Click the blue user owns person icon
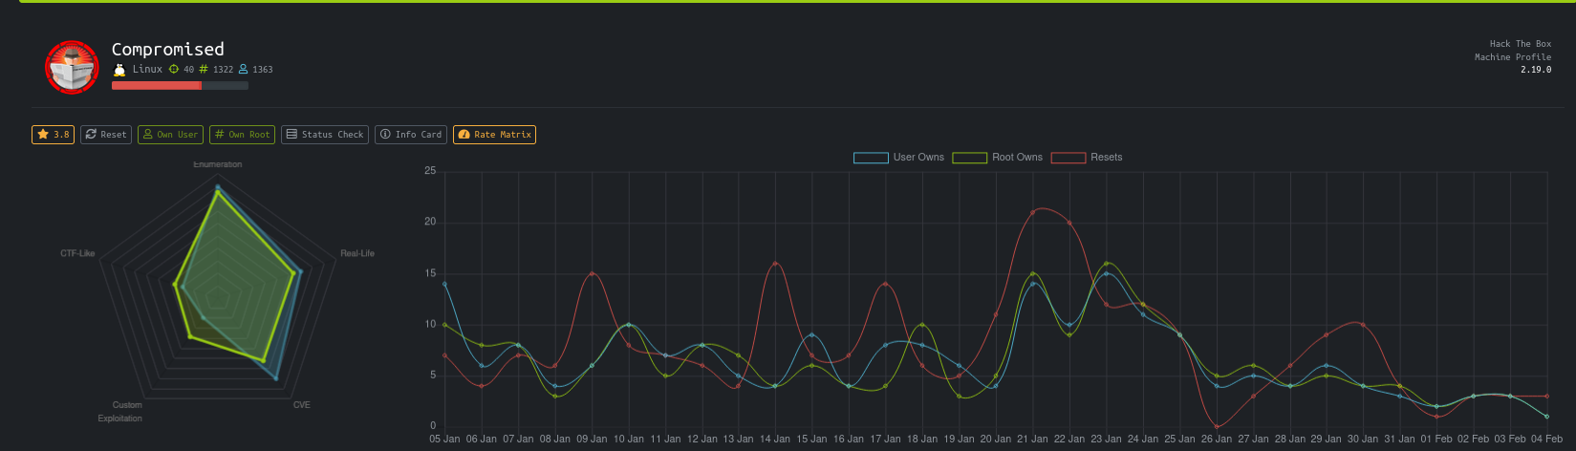 pos(243,70)
